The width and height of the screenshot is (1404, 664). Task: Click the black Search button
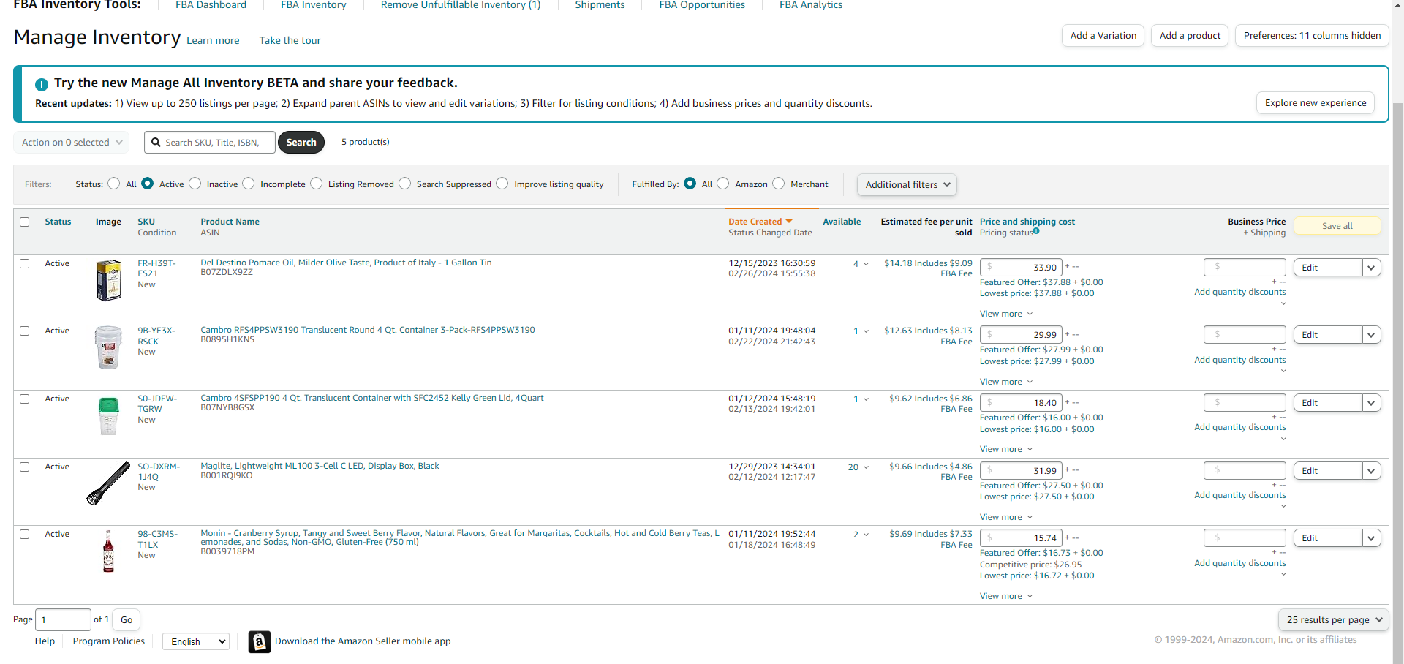301,143
